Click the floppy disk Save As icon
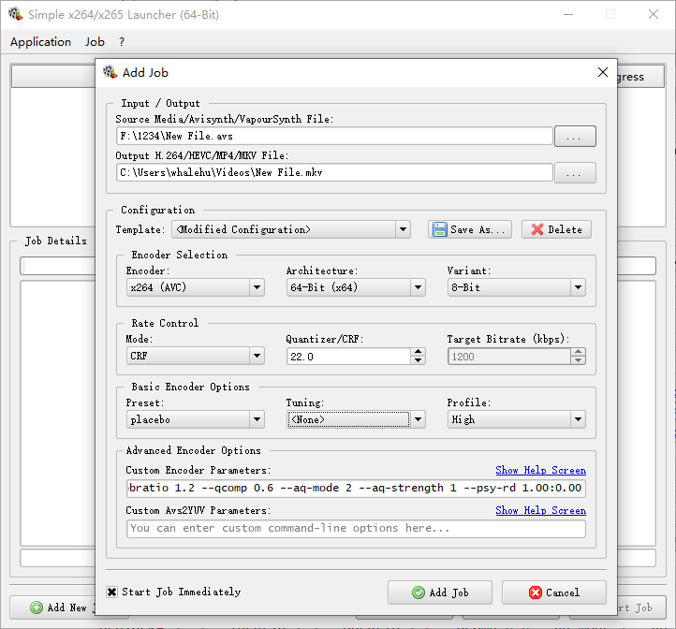 coord(439,229)
